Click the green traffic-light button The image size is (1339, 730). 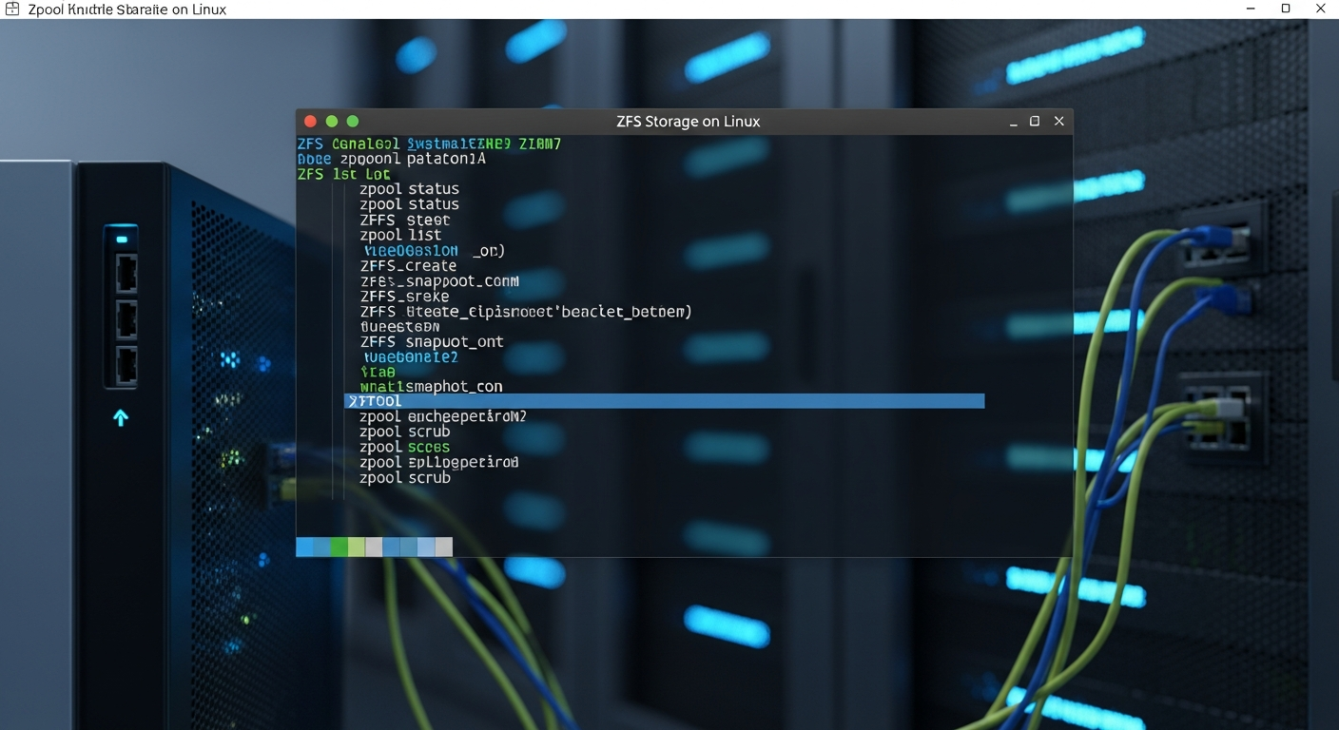pos(352,121)
